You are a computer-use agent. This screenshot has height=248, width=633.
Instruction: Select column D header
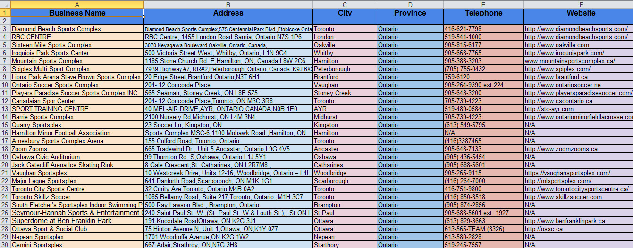(410, 4)
